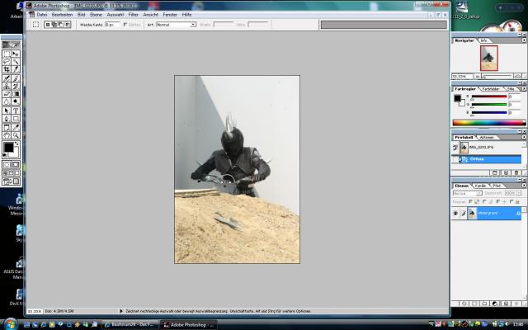This screenshot has height=330, width=528.
Task: Reset default colors icon in toolbox
Action: click(x=5, y=155)
